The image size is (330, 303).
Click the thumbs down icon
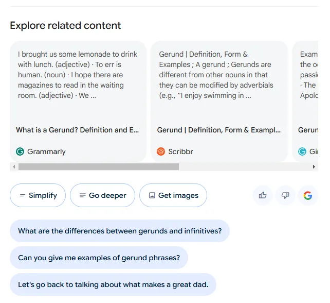pos(285,195)
